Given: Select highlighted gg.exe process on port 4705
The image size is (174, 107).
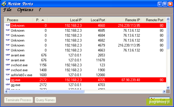Looking at the screenshot, I should pyautogui.click(x=15, y=80).
